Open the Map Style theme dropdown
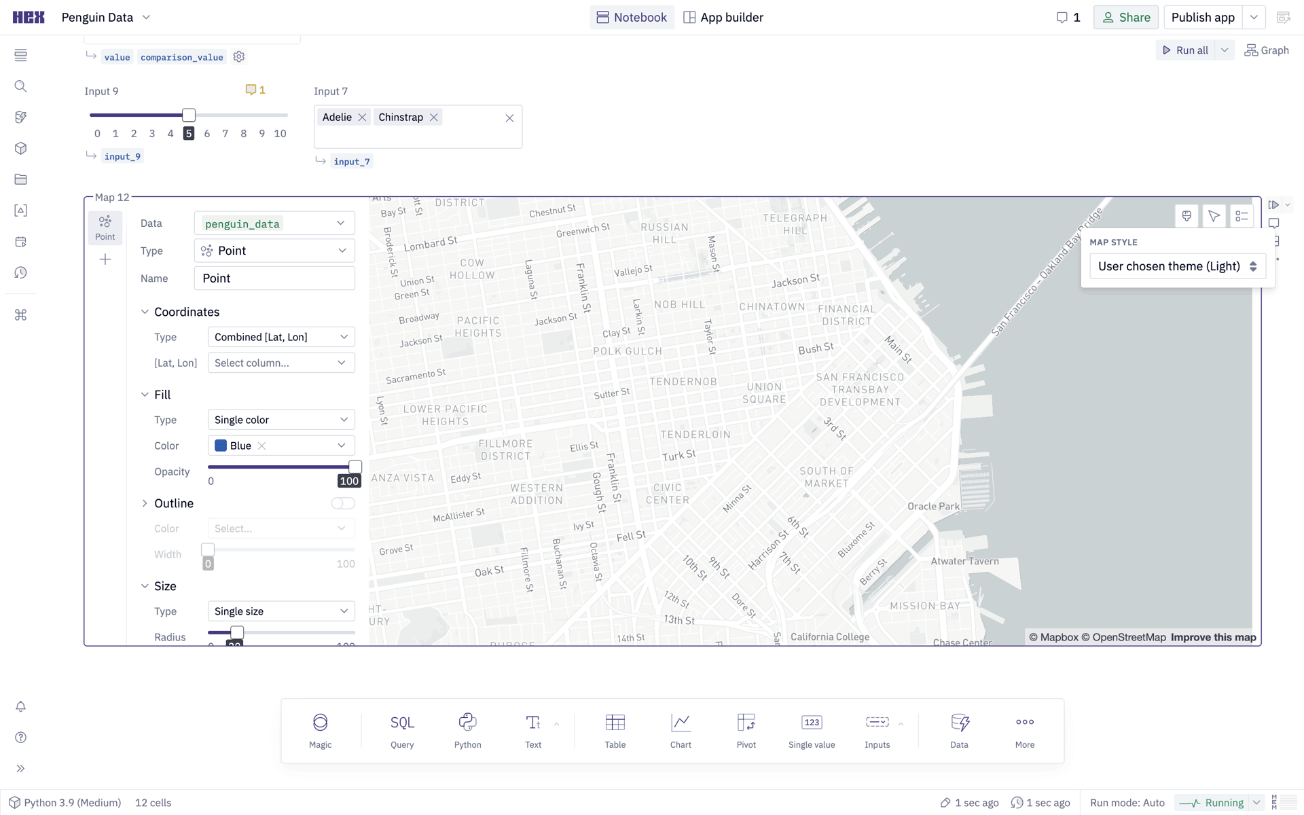Screen dimensions: 1304x815 (x=1178, y=266)
